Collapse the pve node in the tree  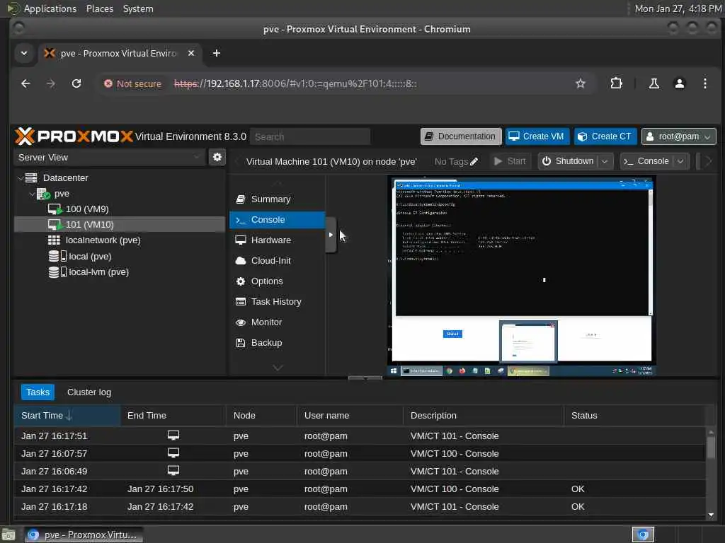(x=31, y=194)
